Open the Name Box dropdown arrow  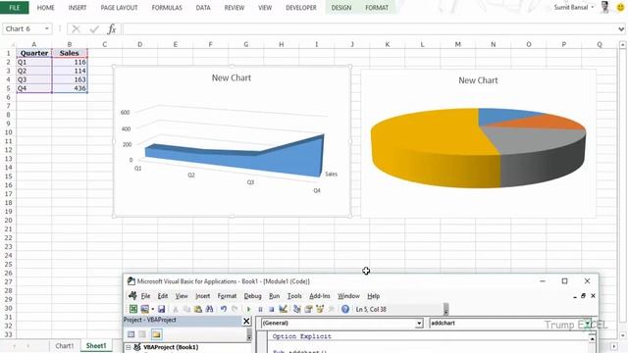tap(46, 28)
